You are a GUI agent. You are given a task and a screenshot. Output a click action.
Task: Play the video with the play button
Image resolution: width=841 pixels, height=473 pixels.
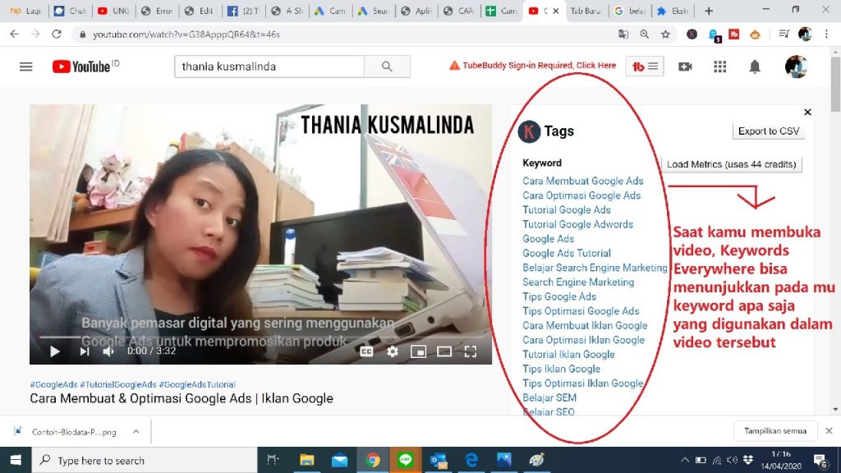(55, 351)
